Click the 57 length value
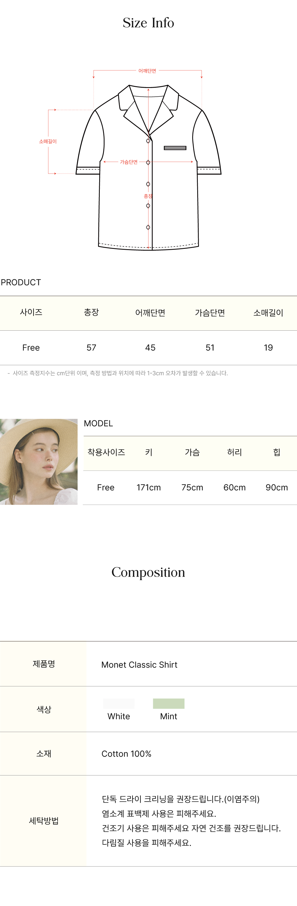Image resolution: width=297 pixels, height=906 pixels. tap(91, 348)
